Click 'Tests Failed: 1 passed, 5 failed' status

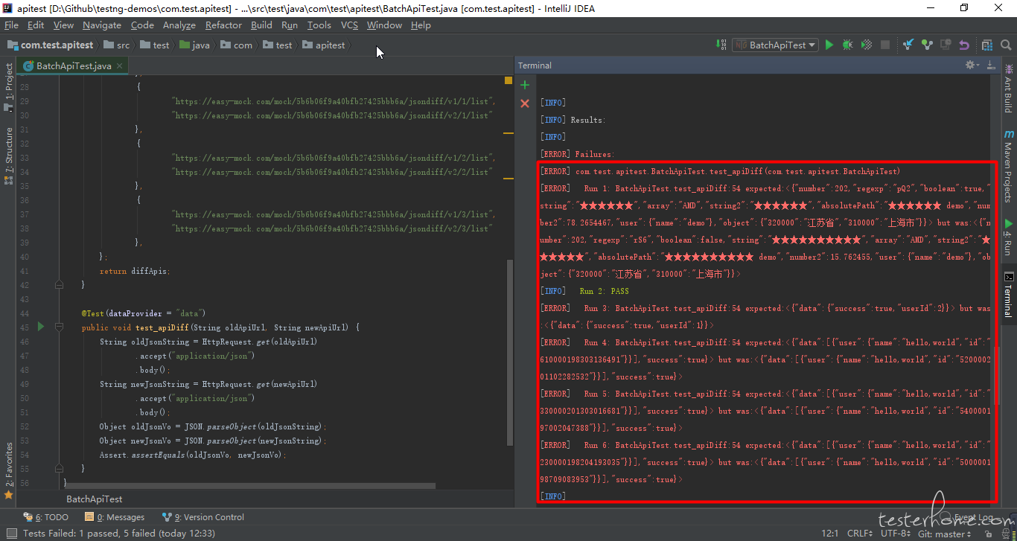tap(119, 534)
